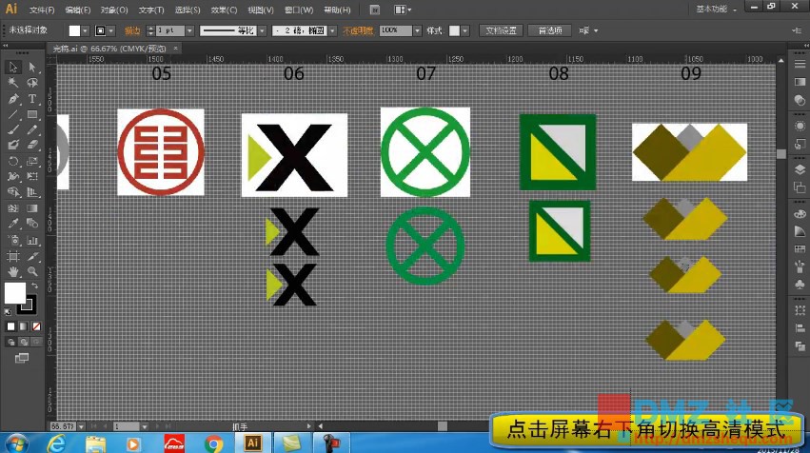Set paint mode to None
The image size is (810, 453).
[36, 326]
